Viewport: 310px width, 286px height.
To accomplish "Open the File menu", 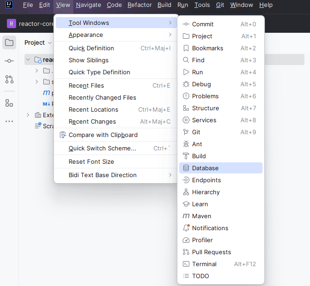I will (x=28, y=5).
